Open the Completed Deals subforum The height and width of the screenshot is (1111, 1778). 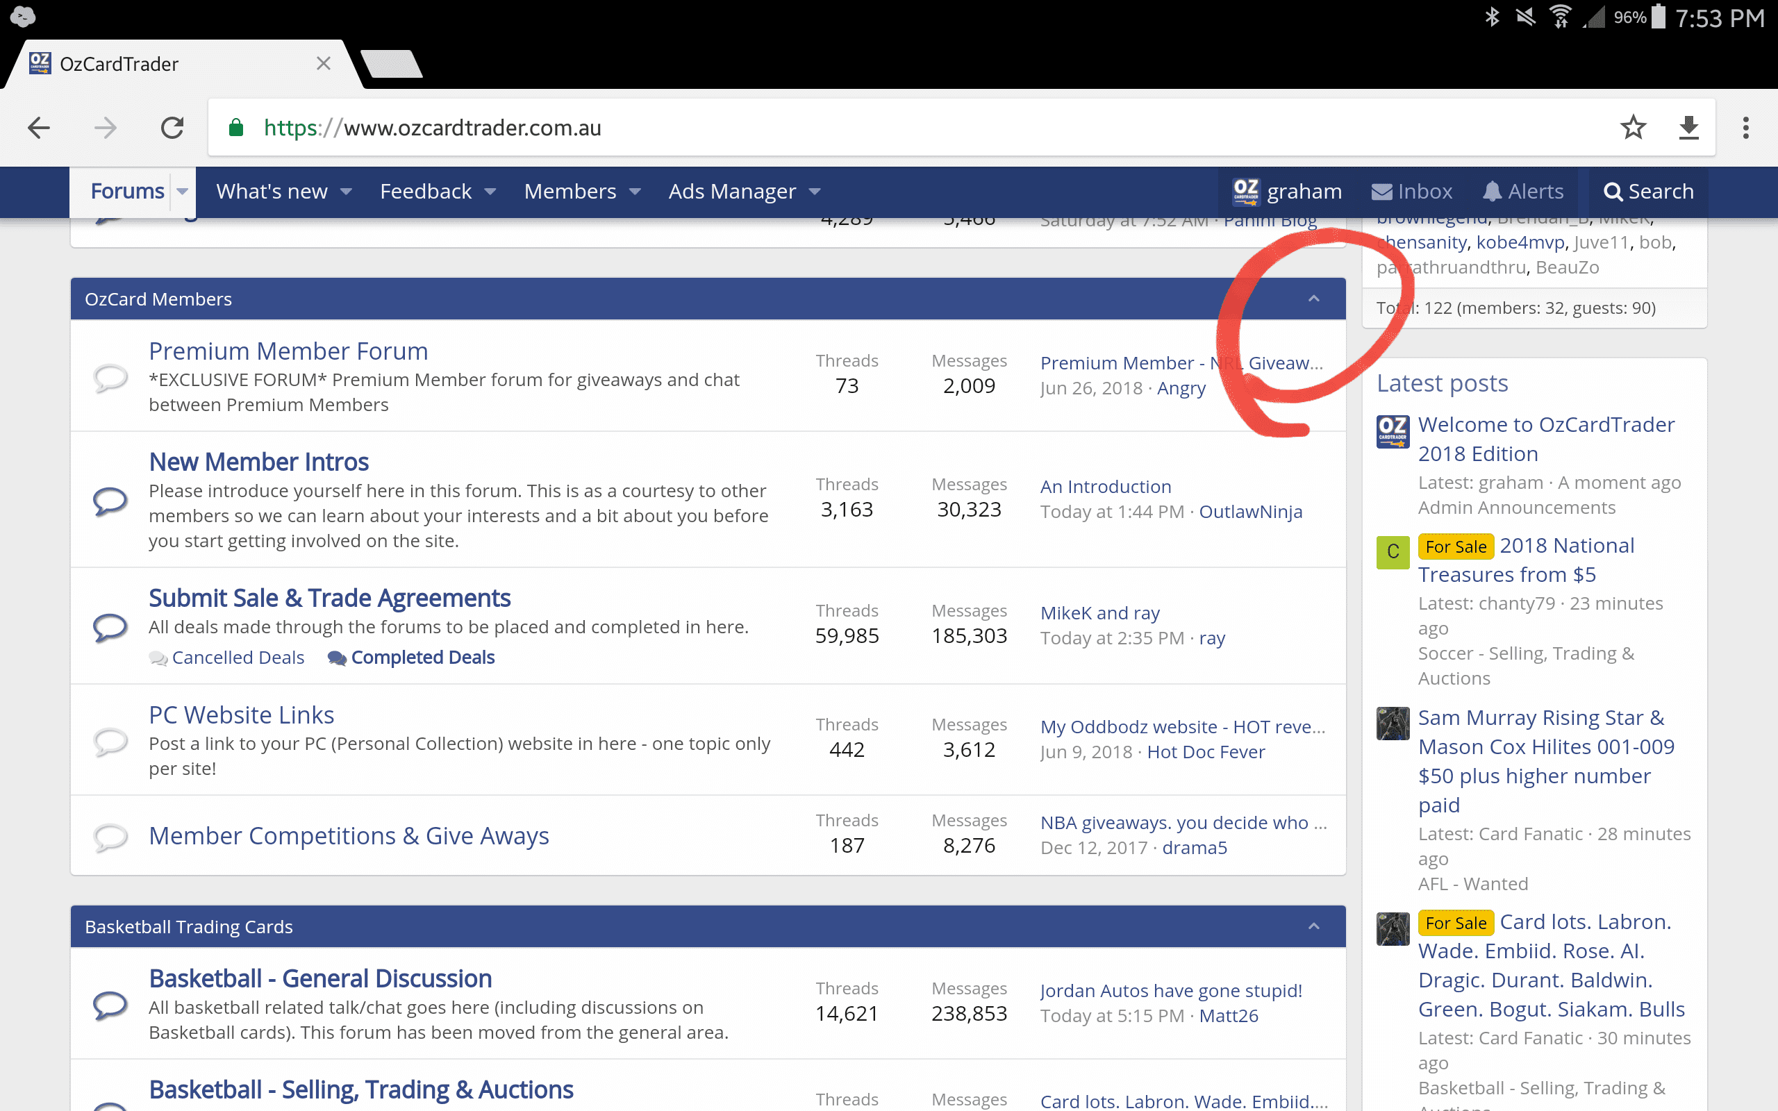(422, 657)
